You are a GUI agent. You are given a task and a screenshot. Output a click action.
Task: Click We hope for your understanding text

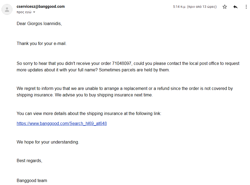48,142
